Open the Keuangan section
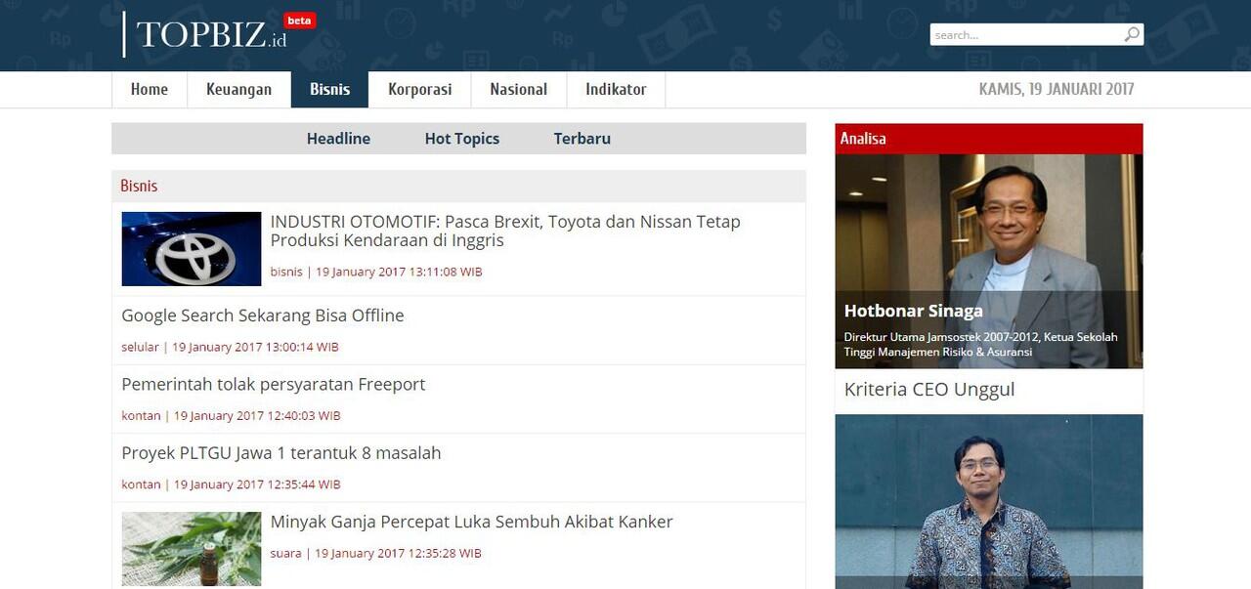 [x=238, y=89]
